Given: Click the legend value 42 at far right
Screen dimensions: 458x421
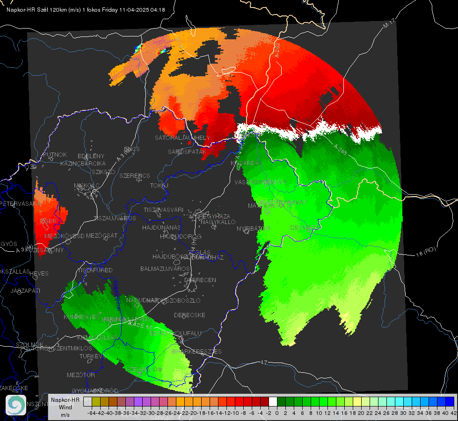Looking at the screenshot, I should tap(454, 413).
